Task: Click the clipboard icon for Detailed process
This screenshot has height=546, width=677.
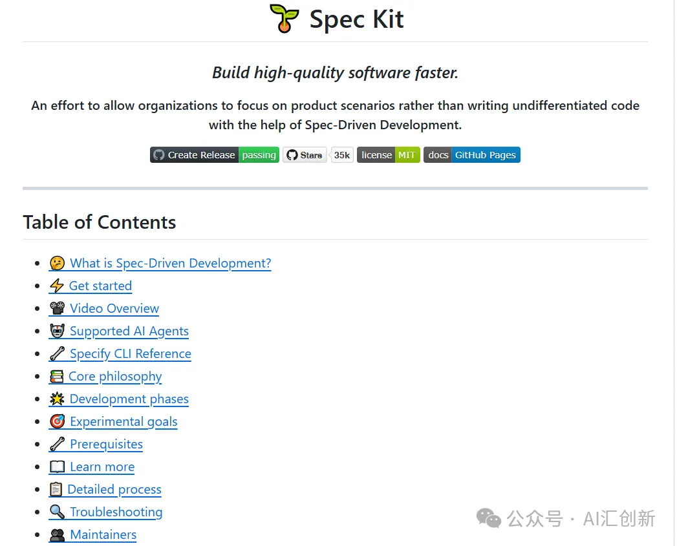Action: tap(56, 490)
